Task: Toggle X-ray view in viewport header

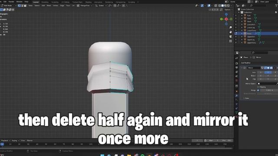Action: [216, 6]
